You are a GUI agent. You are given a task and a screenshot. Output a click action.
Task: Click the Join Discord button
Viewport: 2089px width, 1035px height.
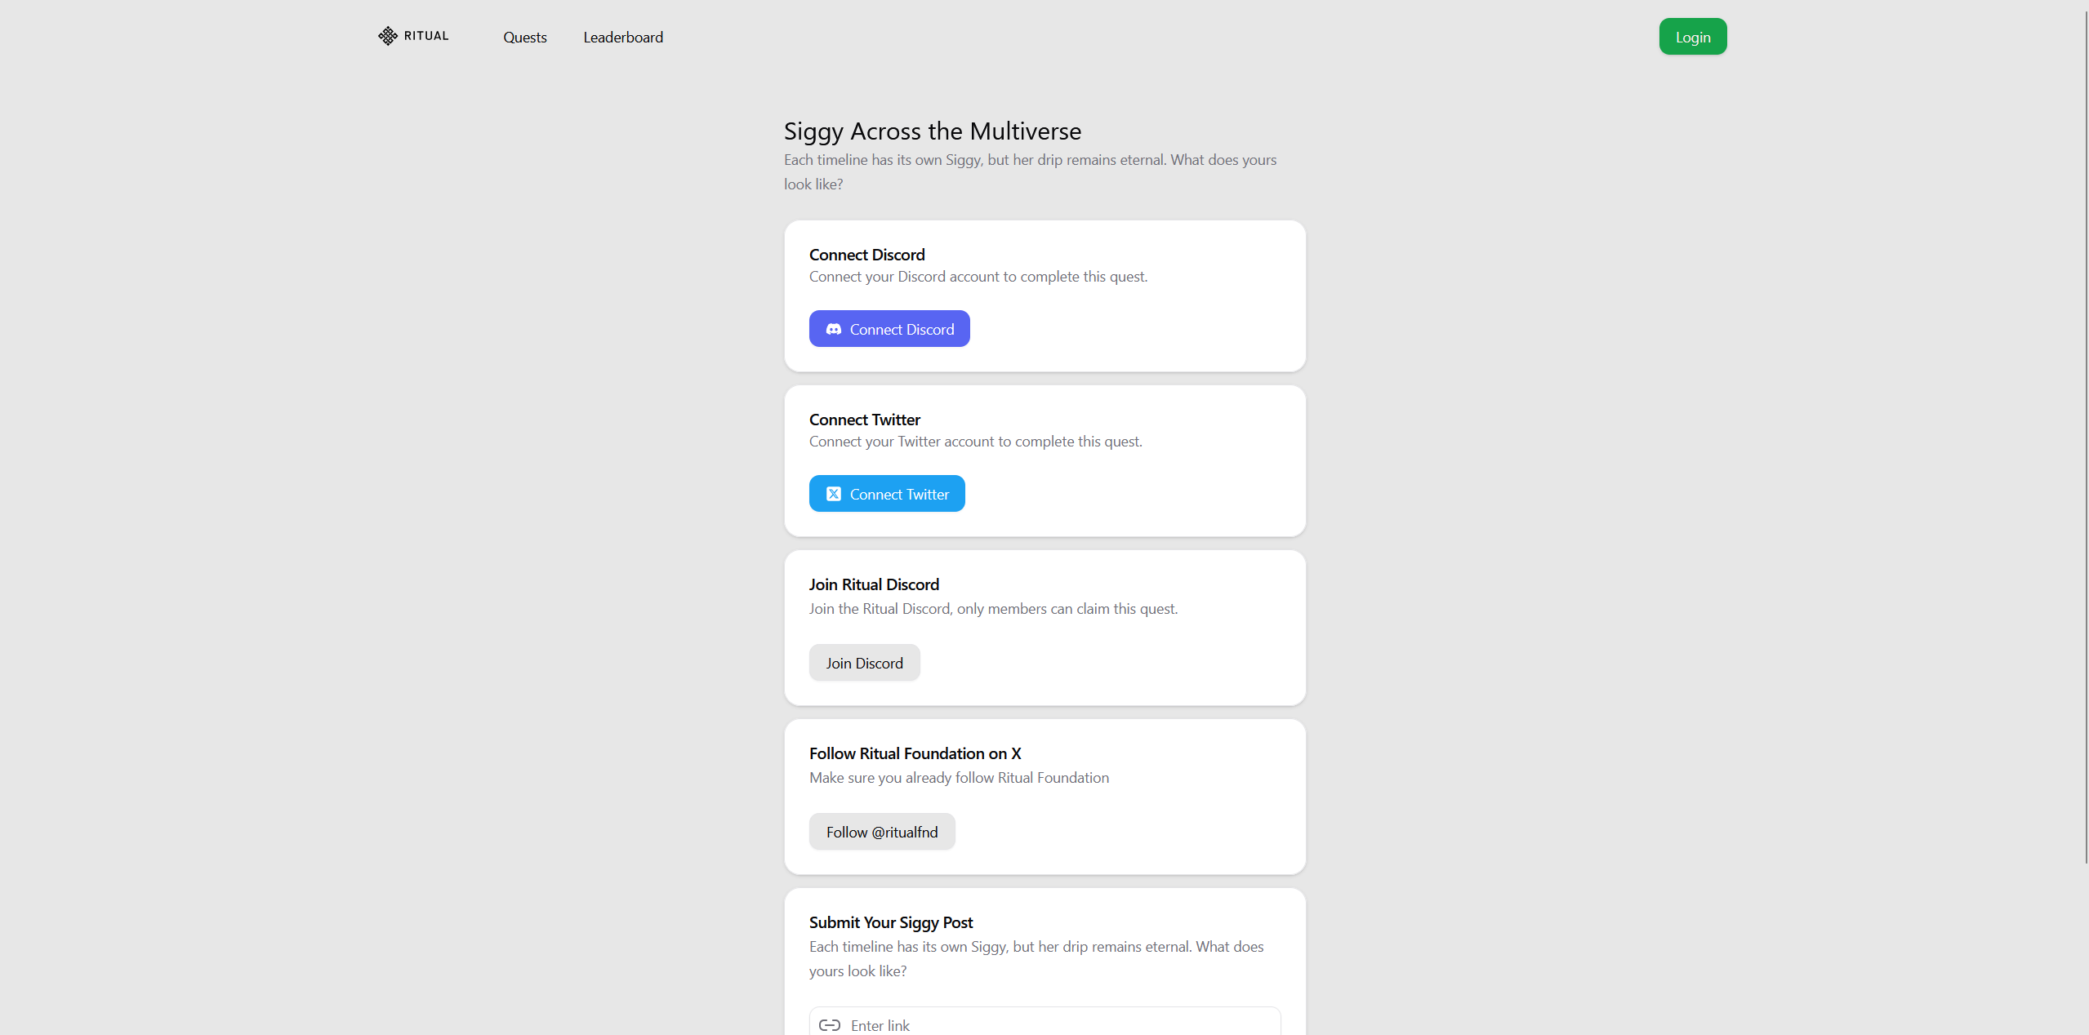point(864,663)
